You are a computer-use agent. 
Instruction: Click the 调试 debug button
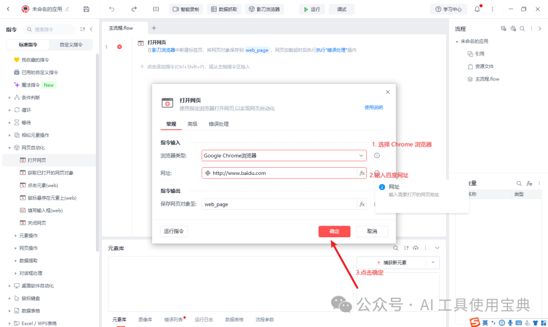click(341, 9)
